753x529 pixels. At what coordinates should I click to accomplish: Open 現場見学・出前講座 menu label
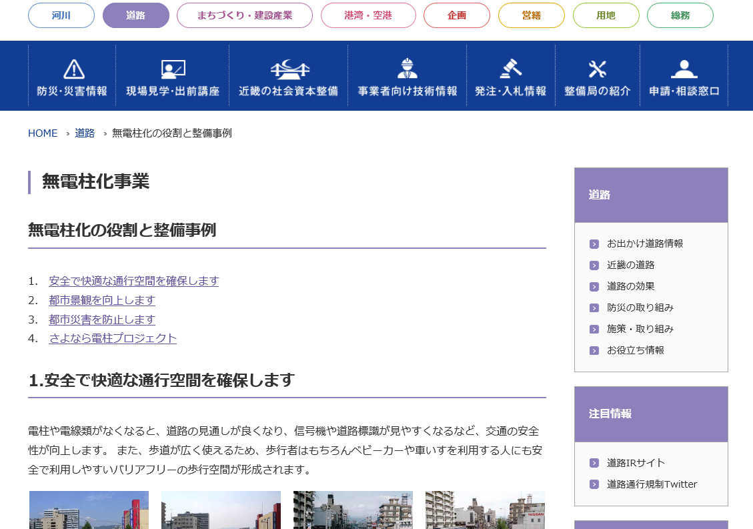(x=173, y=91)
